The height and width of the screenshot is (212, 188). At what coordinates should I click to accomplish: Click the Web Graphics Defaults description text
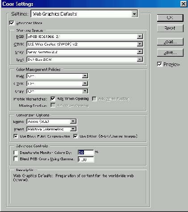coord(73,178)
